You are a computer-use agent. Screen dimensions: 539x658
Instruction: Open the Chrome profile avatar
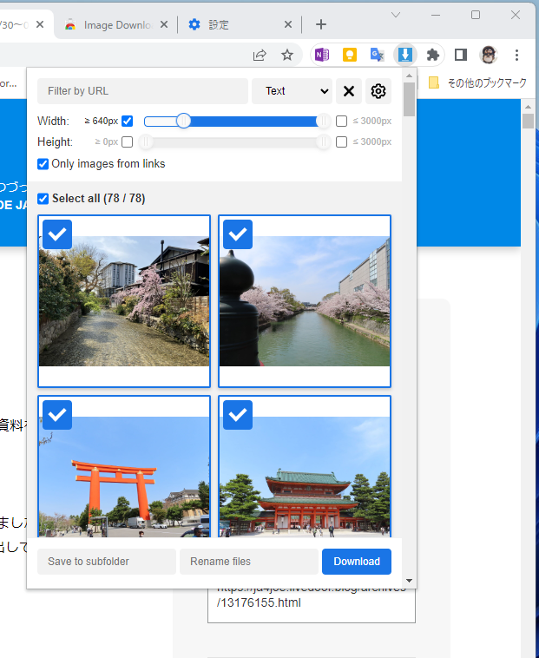click(x=489, y=55)
